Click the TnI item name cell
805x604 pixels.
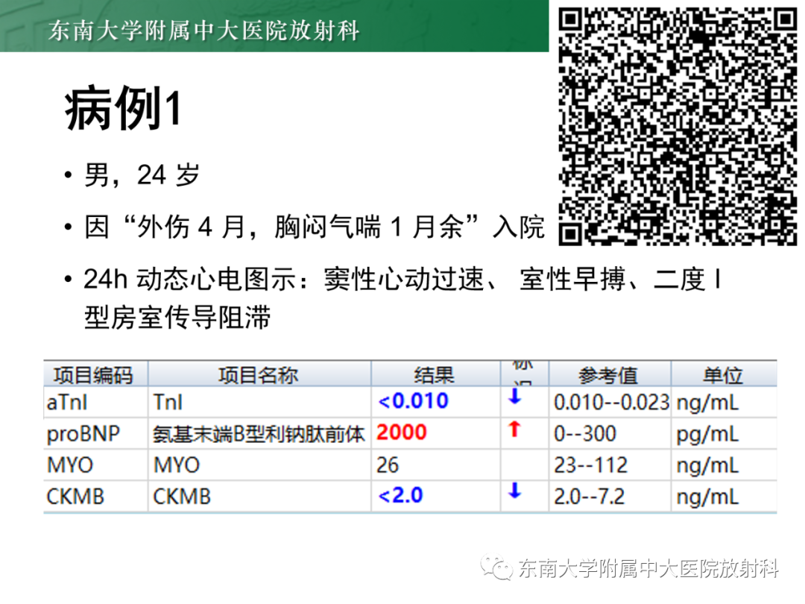pos(259,402)
